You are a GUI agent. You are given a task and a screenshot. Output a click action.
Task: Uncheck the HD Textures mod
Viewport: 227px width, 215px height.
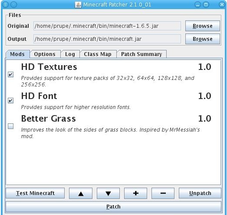pyautogui.click(x=10, y=74)
